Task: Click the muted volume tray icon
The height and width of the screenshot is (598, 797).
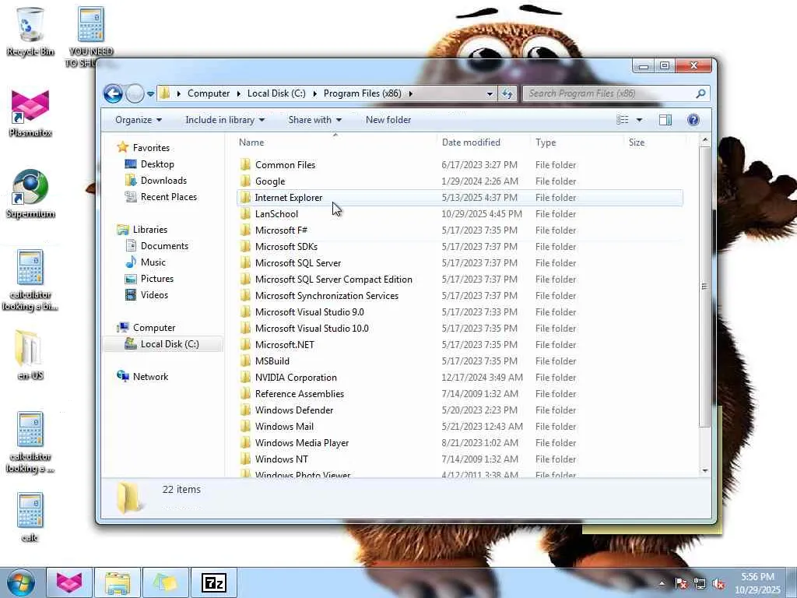Action: click(718, 584)
